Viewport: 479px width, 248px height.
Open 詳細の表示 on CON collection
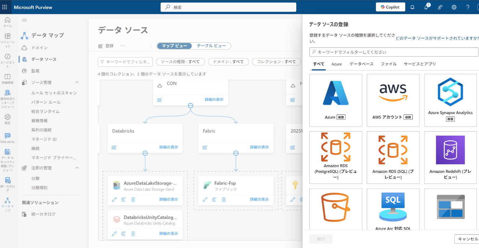point(214,99)
